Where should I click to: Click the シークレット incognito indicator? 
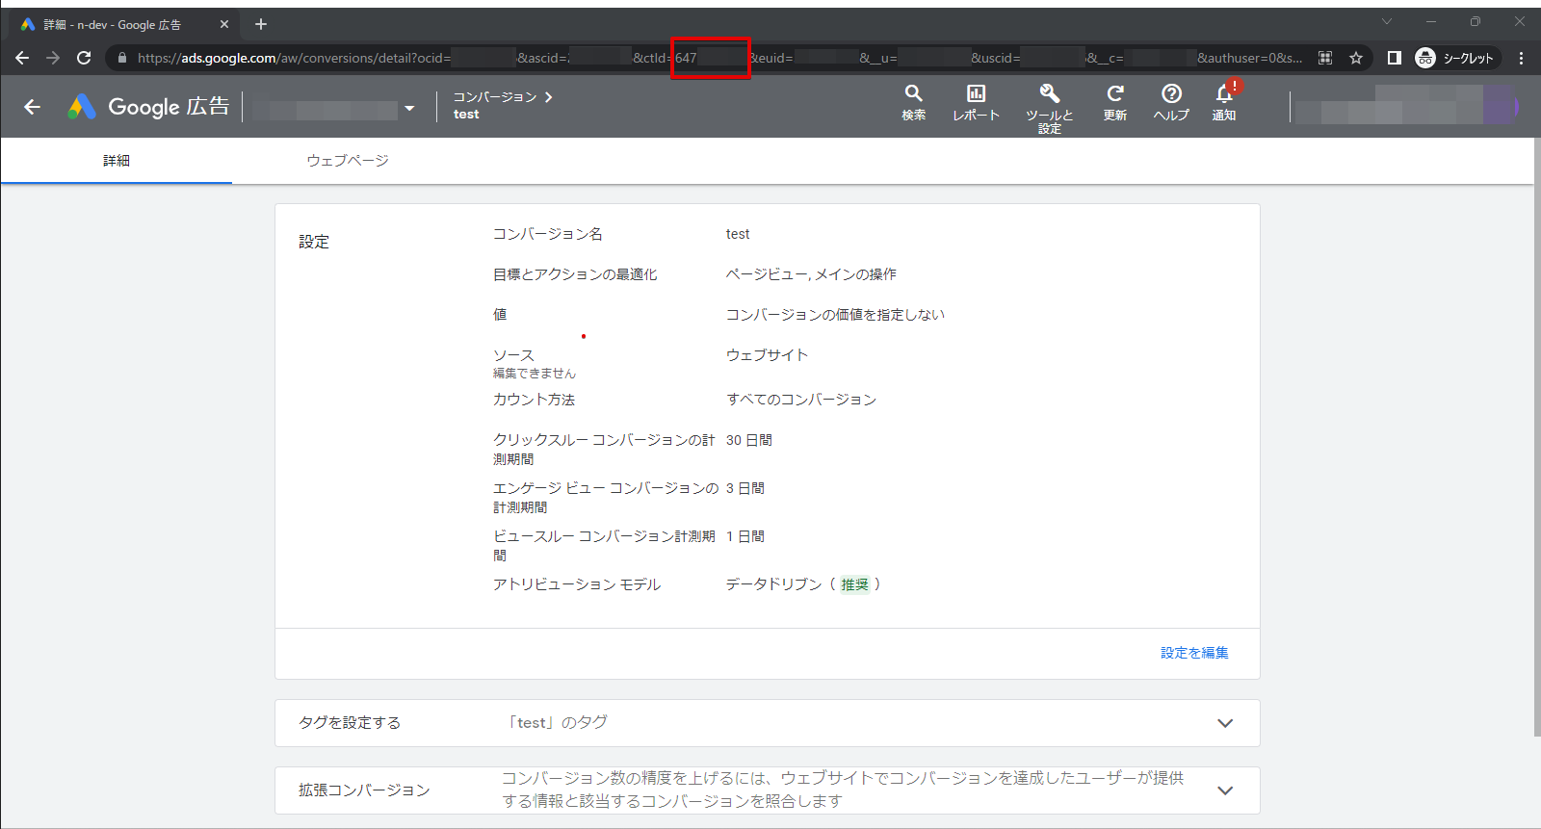(x=1454, y=58)
